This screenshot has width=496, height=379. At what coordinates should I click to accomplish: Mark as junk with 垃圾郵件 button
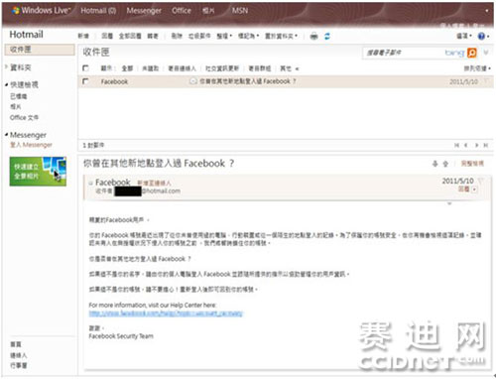coord(199,36)
